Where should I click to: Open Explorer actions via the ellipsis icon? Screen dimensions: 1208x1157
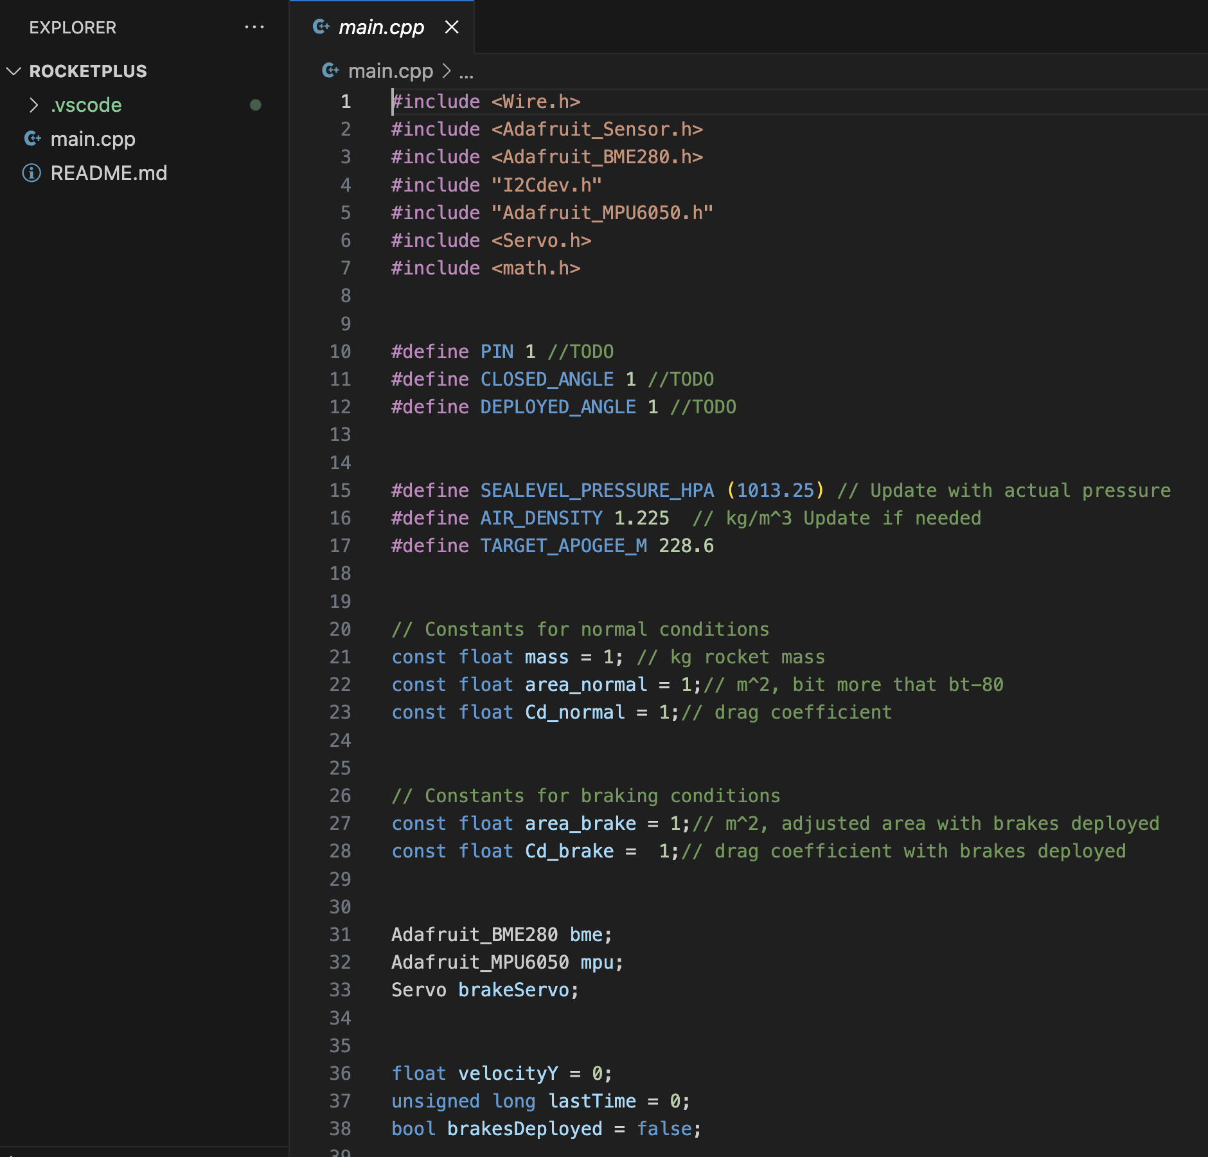pyautogui.click(x=255, y=26)
